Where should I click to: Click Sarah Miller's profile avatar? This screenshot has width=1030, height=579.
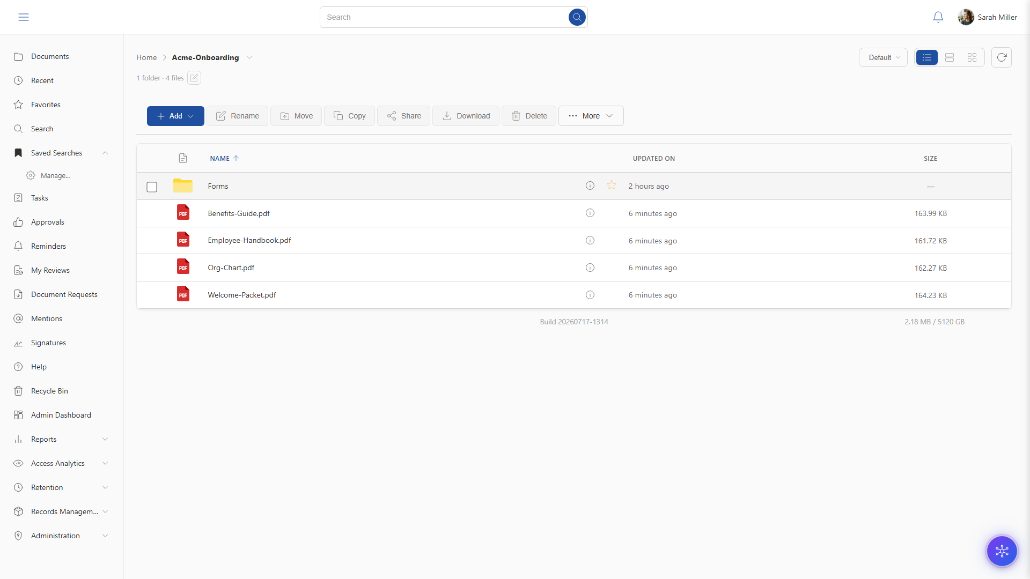click(x=966, y=17)
